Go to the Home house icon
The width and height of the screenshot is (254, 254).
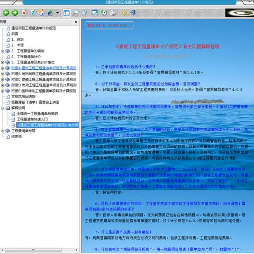41,13
